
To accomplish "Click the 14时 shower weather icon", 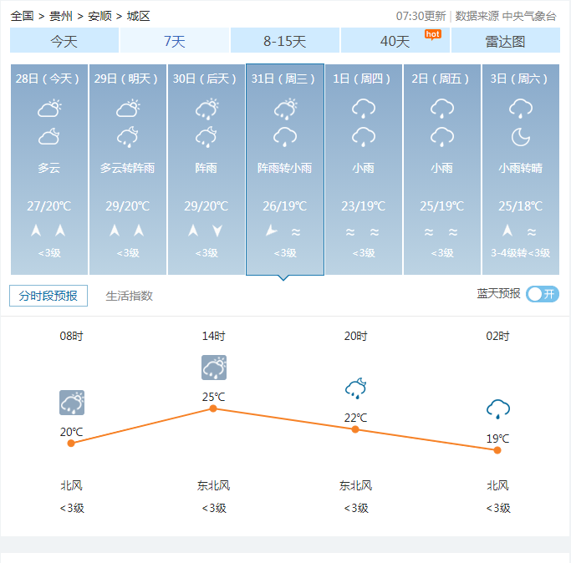I will (214, 368).
